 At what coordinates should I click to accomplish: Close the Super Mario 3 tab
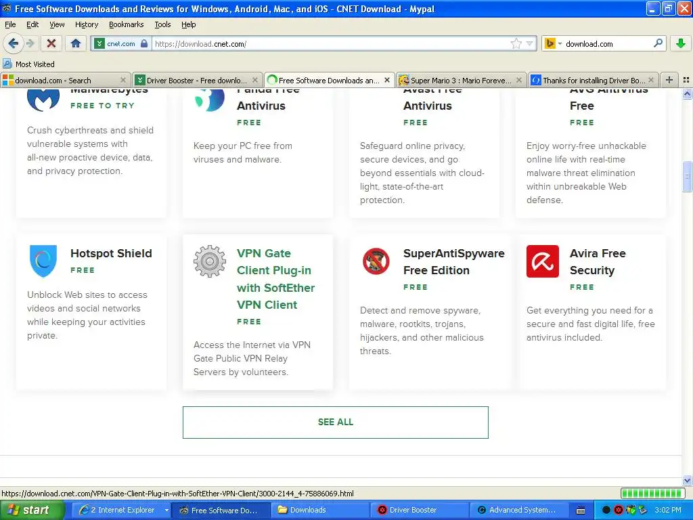[519, 80]
